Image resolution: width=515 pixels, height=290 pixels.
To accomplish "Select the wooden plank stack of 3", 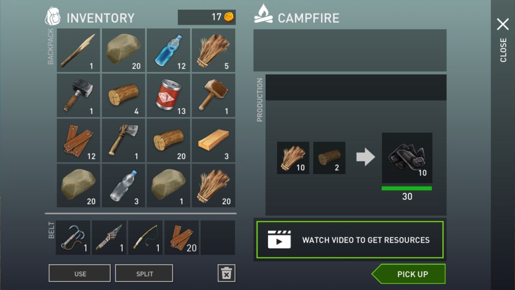I will click(x=214, y=140).
